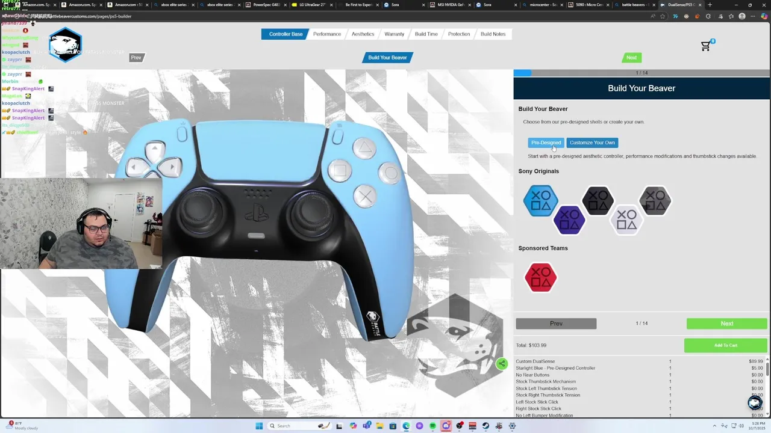Click the "Custom DualSense" summary row
The image size is (771, 433).
pyautogui.click(x=639, y=361)
